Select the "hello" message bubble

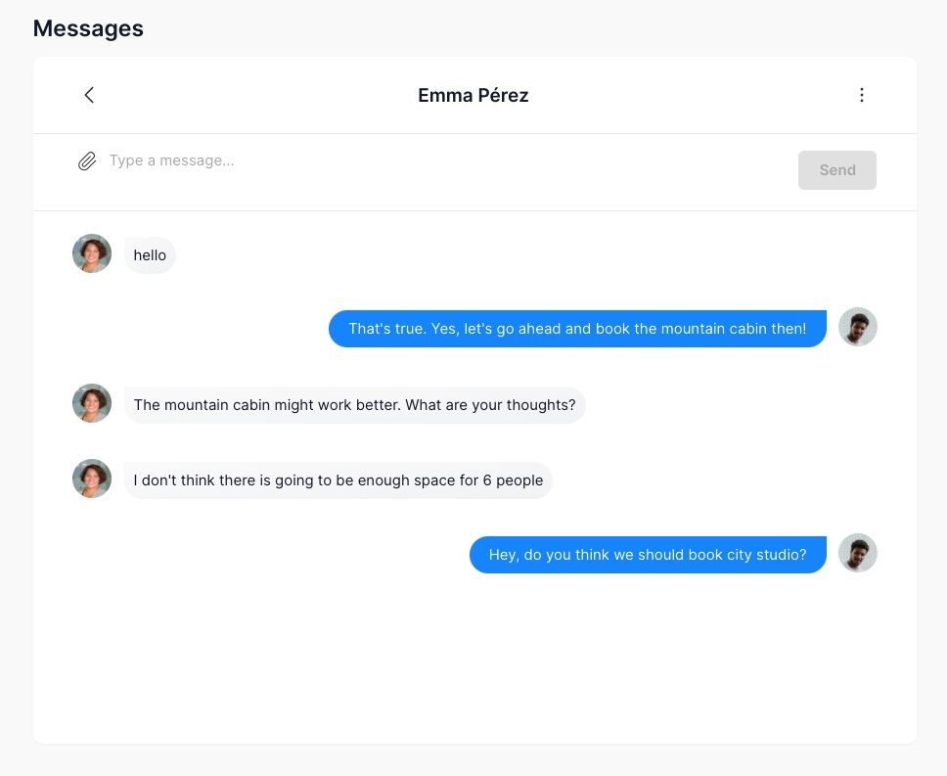(x=150, y=255)
